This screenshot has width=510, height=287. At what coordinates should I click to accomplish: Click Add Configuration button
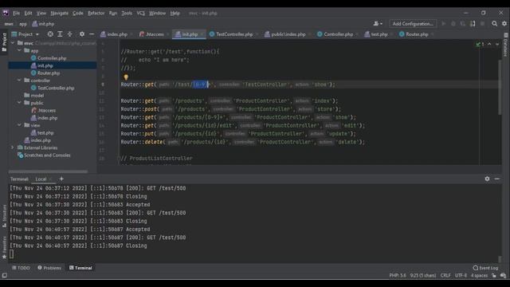pyautogui.click(x=413, y=24)
